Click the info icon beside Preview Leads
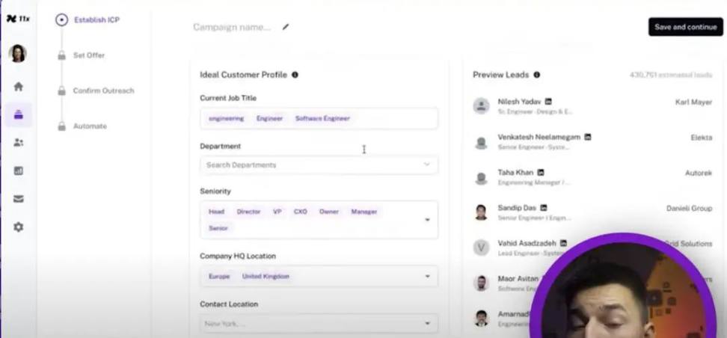The height and width of the screenshot is (338, 727). (x=536, y=75)
